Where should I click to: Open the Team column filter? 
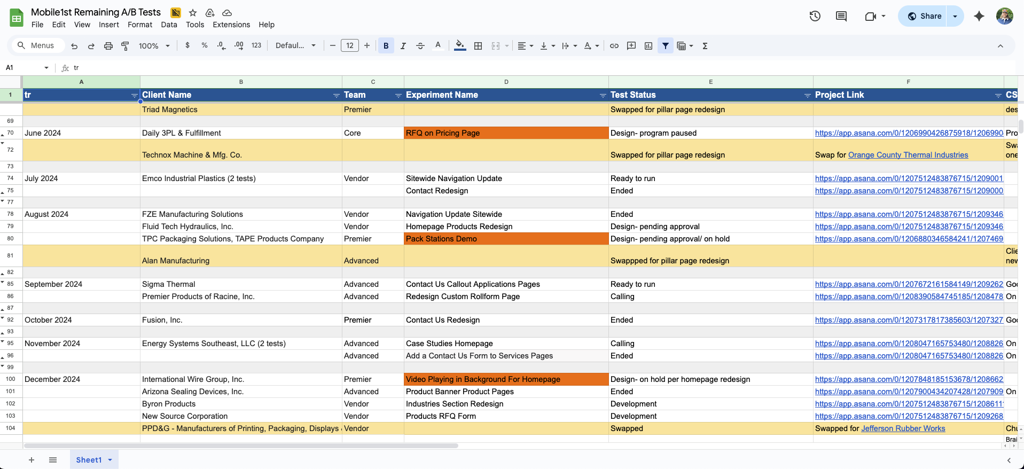click(x=398, y=96)
